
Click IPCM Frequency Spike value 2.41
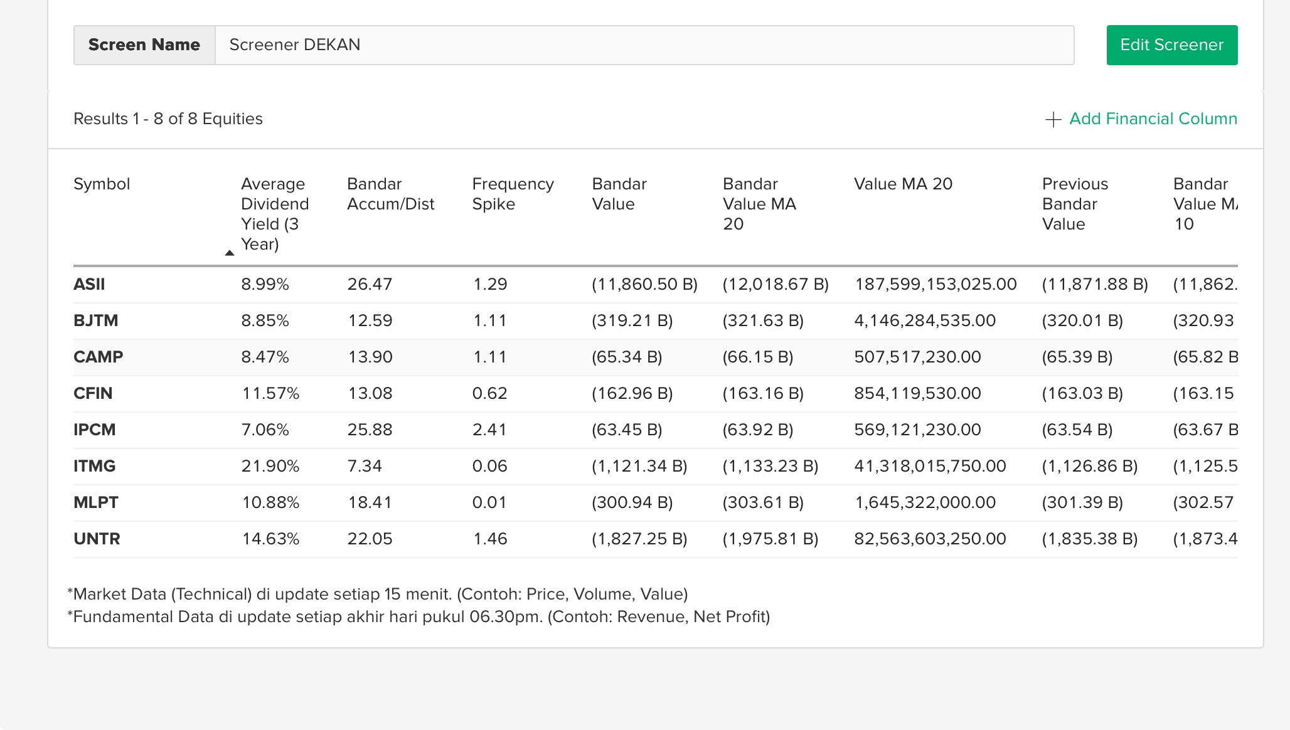tap(489, 430)
